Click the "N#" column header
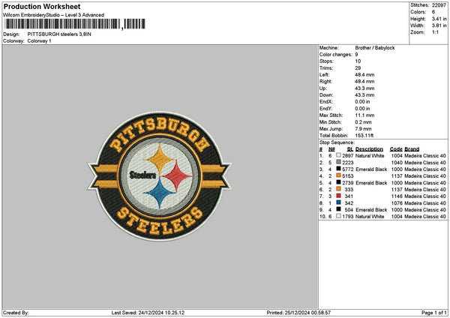The width and height of the screenshot is (450, 318). click(x=331, y=149)
